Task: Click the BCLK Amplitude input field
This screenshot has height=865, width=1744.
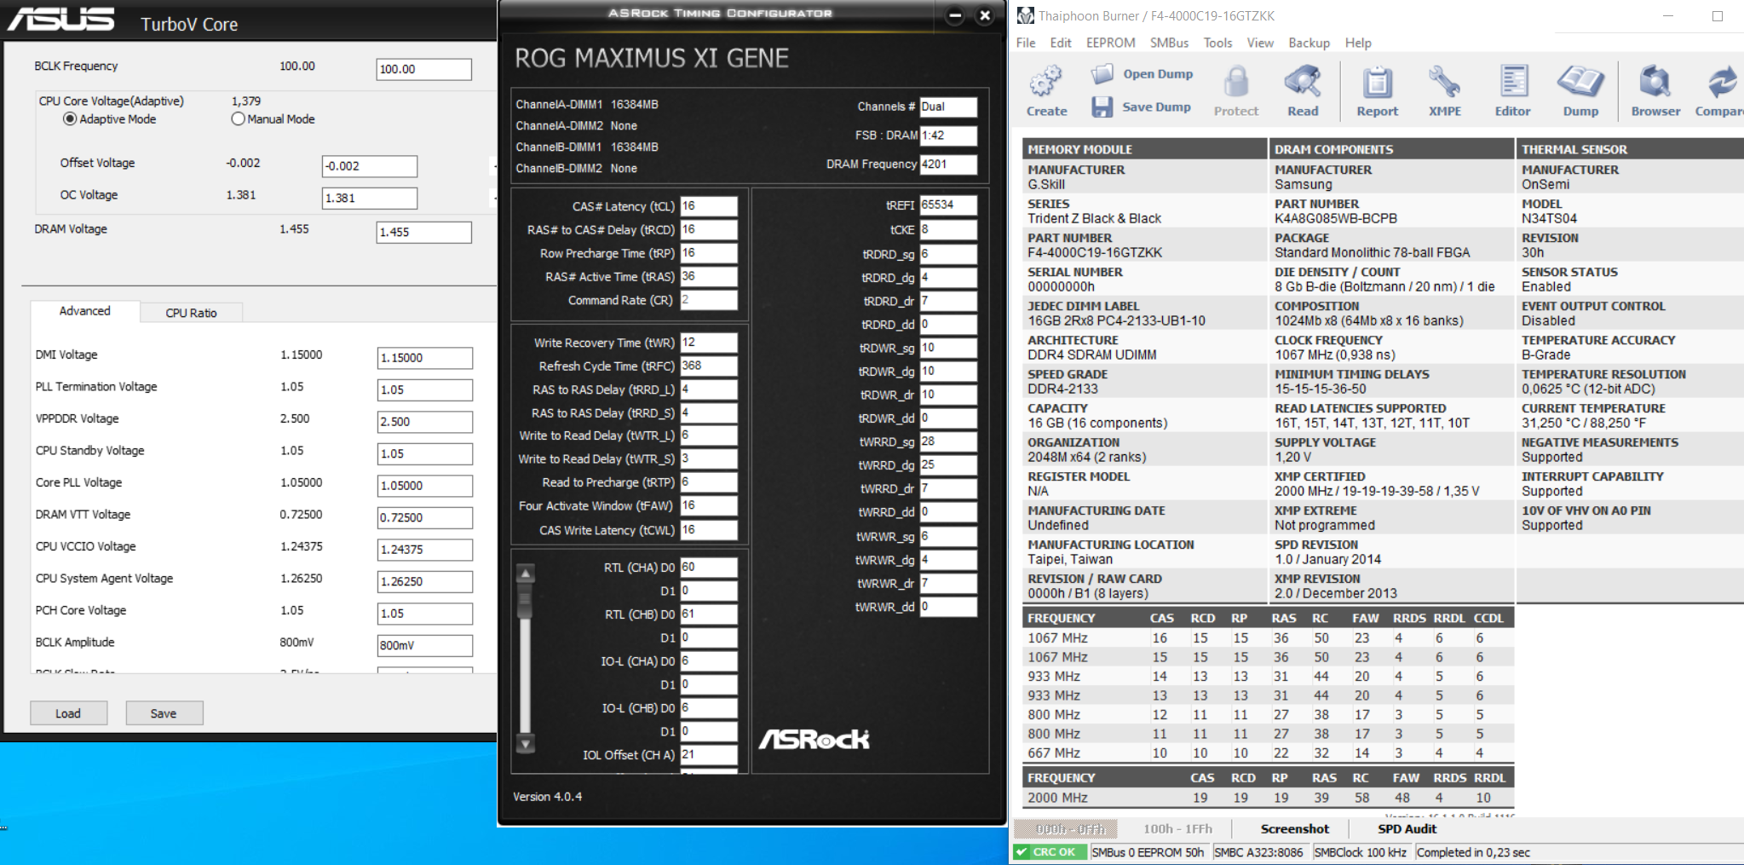Action: coord(425,645)
